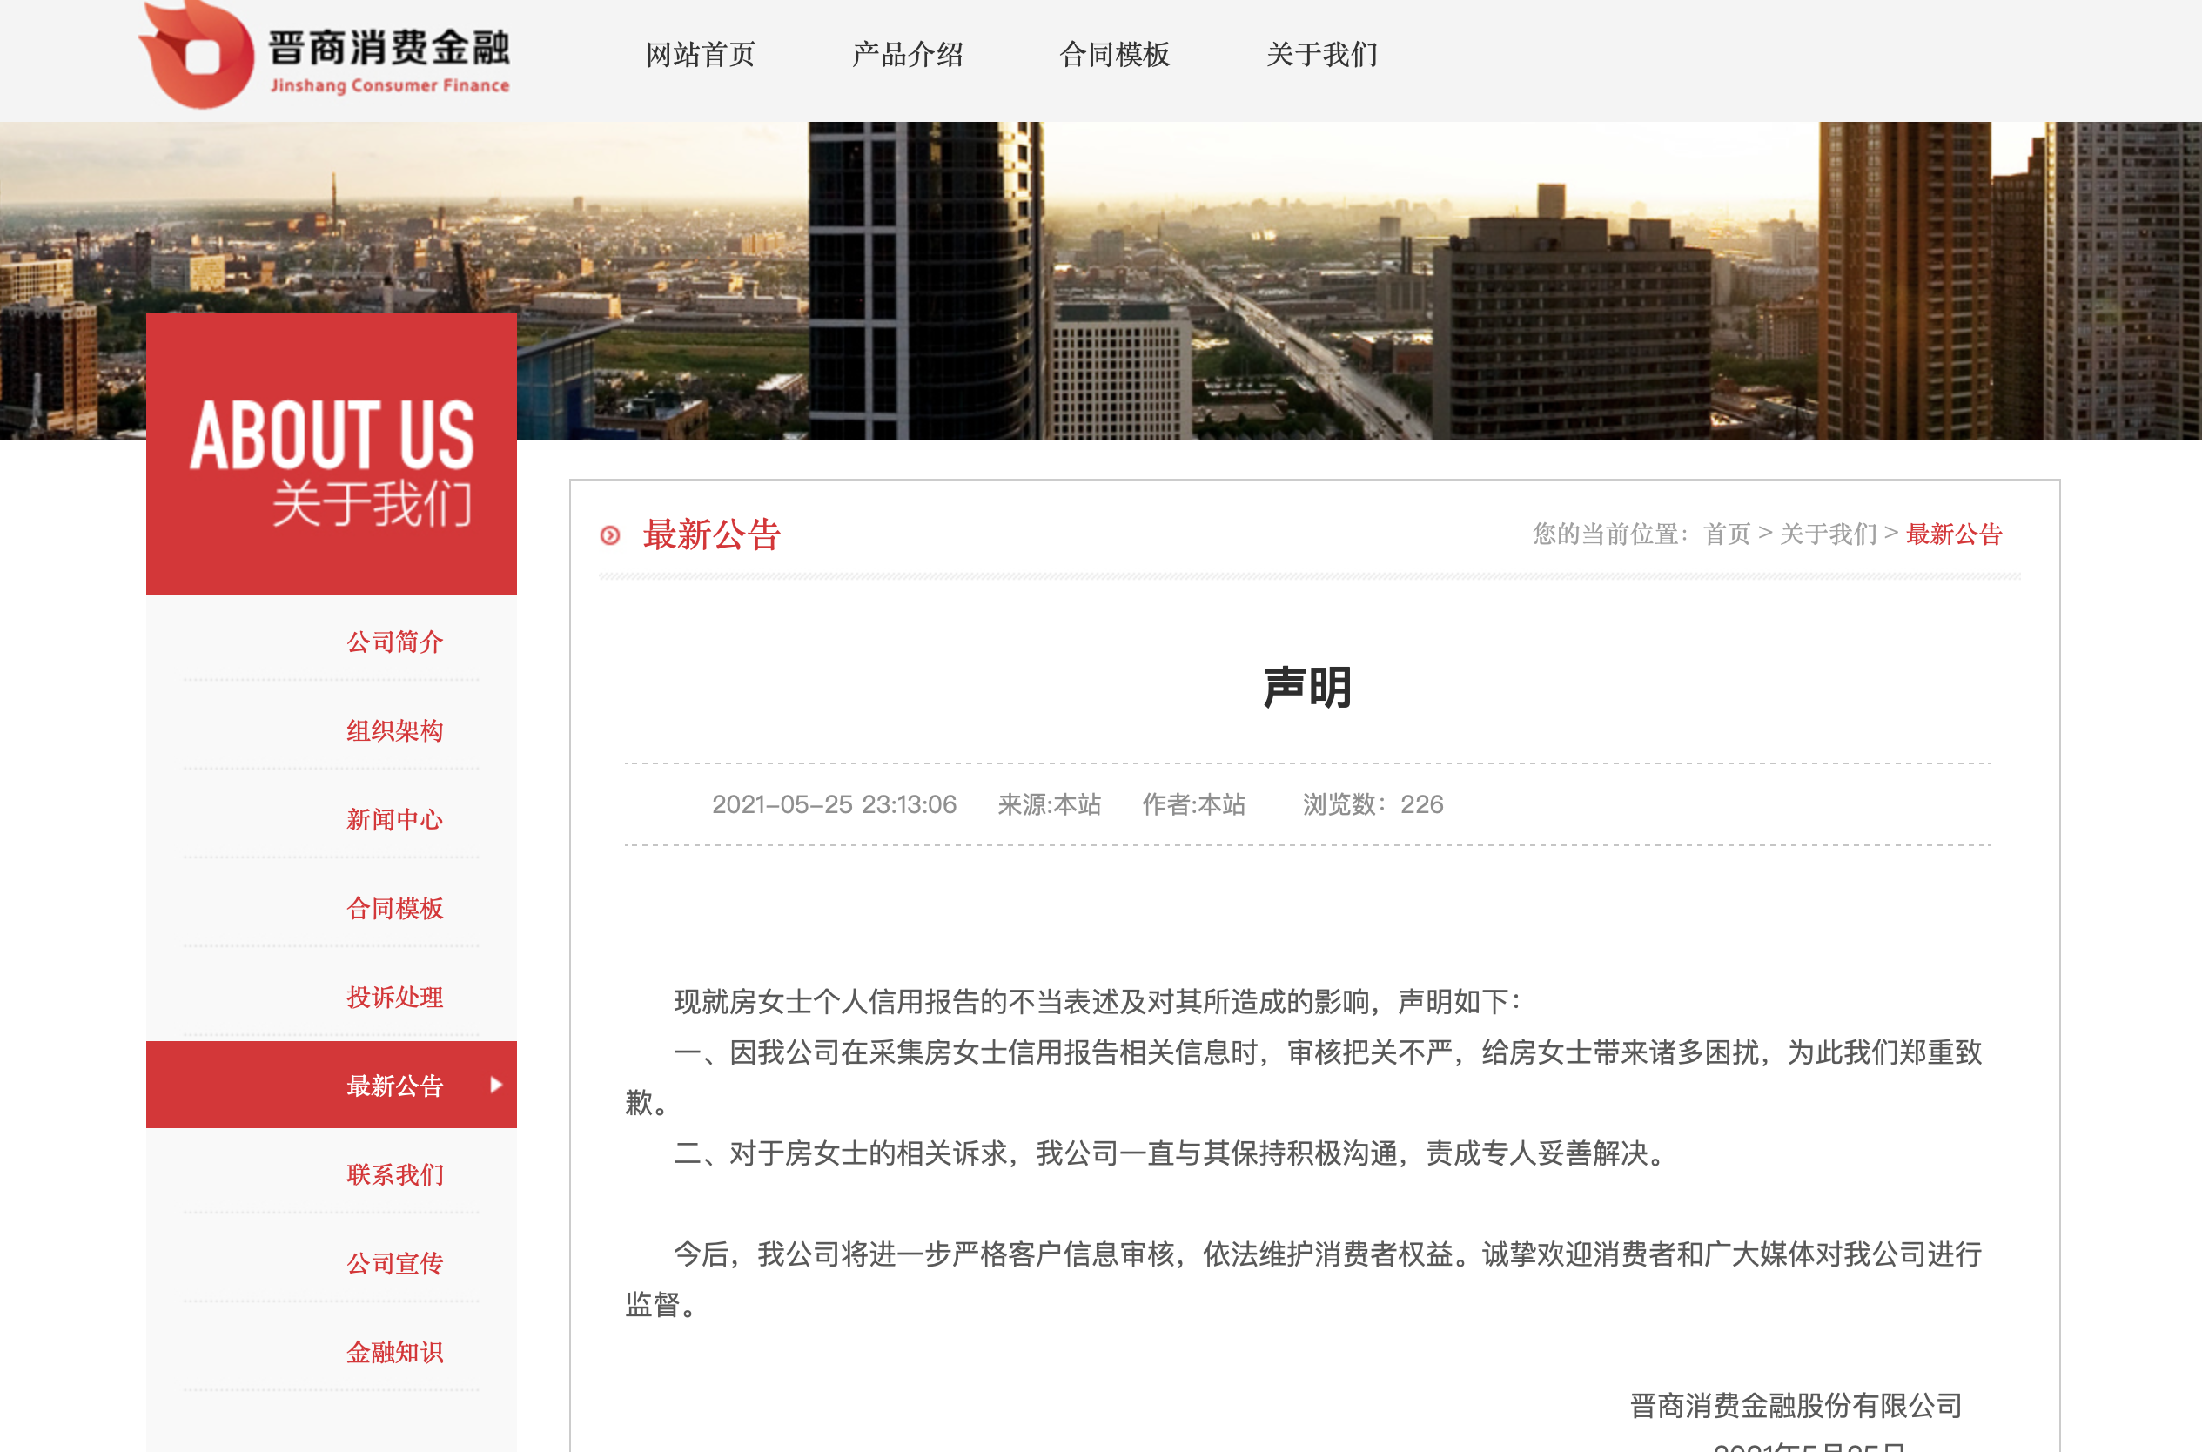Open 投诉处理 from the sidebar

pos(395,998)
